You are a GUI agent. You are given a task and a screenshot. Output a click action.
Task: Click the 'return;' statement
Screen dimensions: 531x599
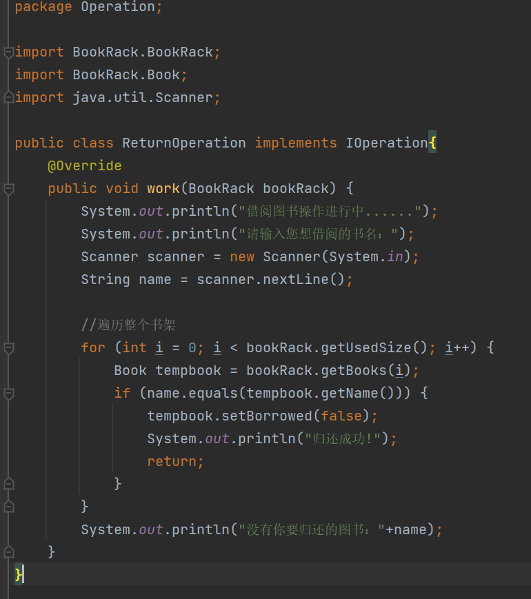coord(175,461)
